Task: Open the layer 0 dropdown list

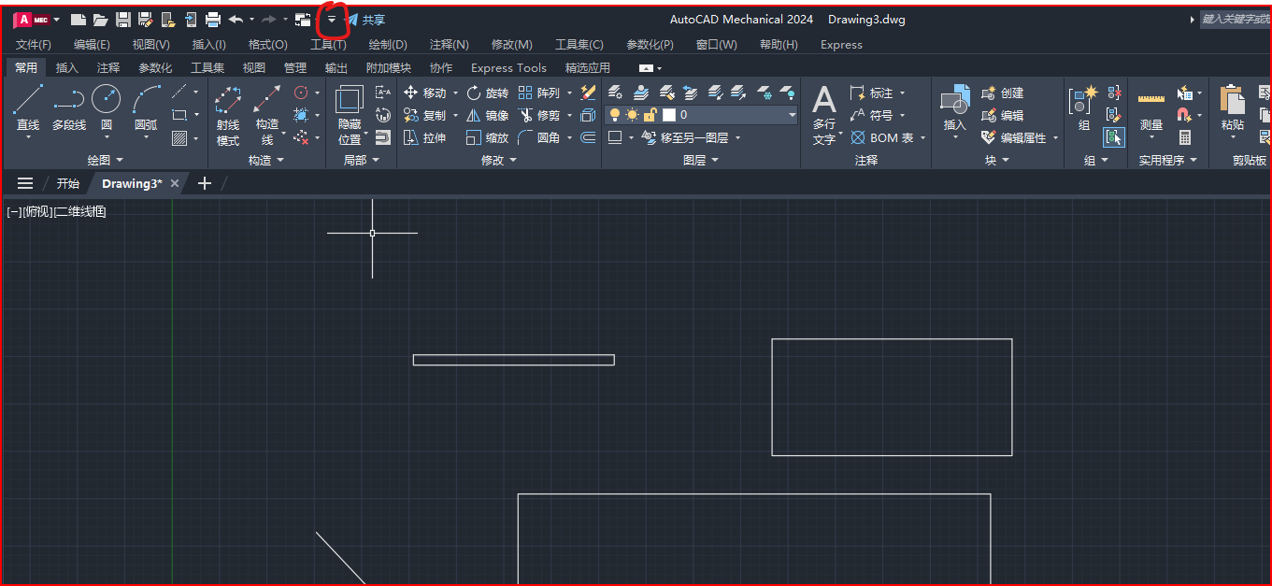Action: click(793, 115)
